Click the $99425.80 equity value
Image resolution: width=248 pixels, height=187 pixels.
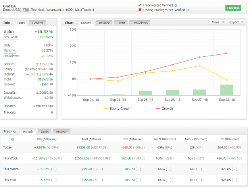[x=45, y=69]
